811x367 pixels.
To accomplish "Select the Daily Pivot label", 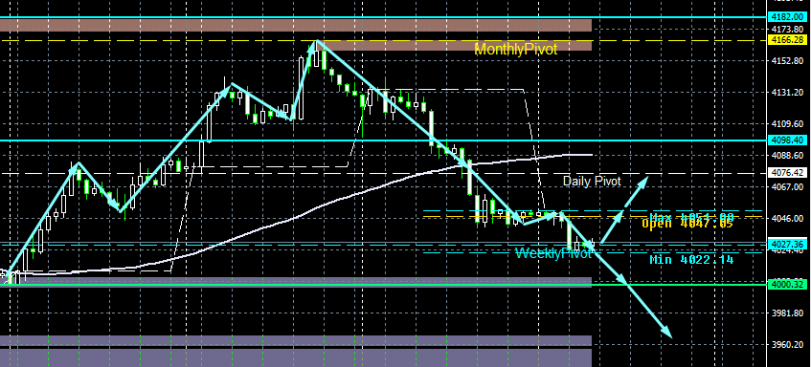I will tap(592, 181).
